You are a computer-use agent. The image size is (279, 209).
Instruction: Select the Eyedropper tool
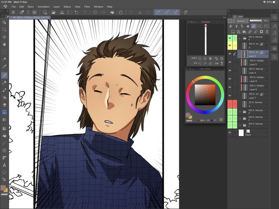coord(4,66)
